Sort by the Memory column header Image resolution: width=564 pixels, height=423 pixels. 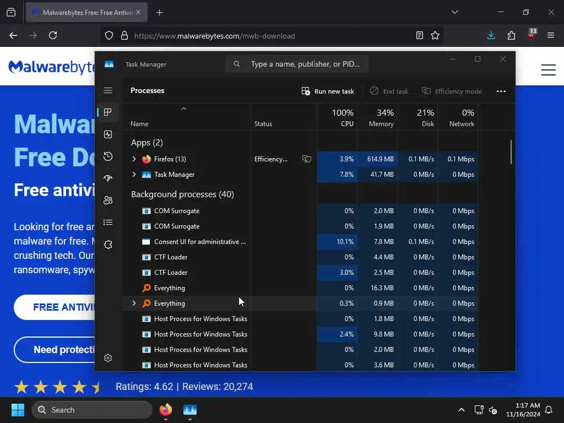tap(378, 118)
